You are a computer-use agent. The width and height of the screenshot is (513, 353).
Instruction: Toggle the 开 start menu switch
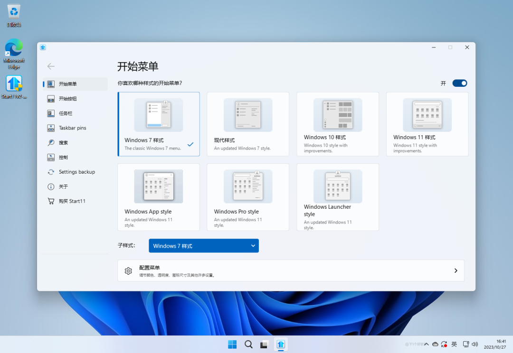(459, 84)
